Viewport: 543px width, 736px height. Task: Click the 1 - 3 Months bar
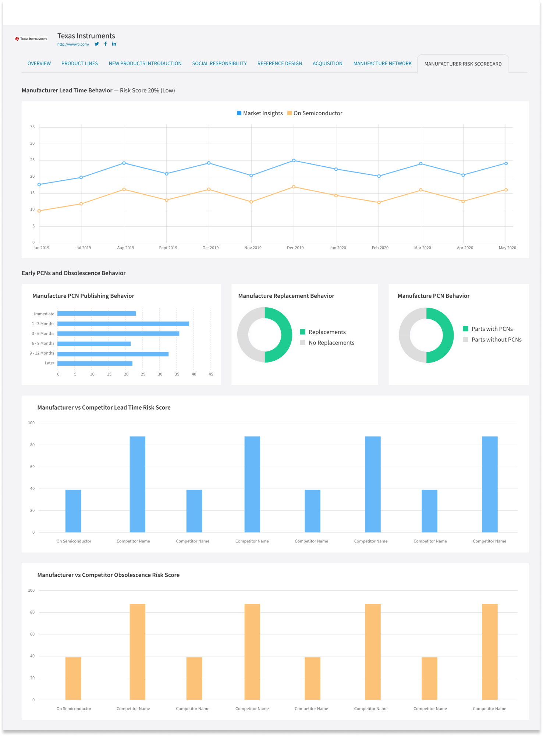pos(123,324)
